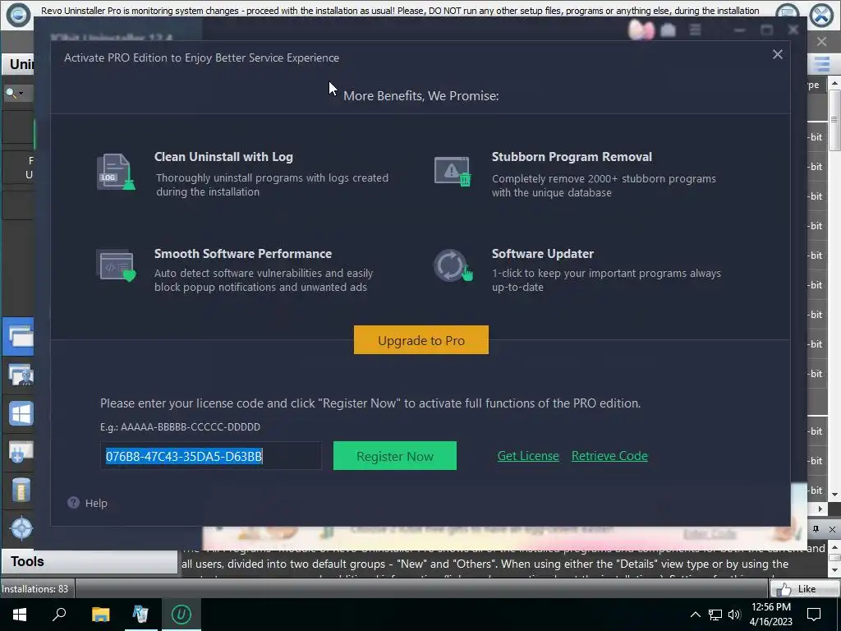Click the Revo monitoring bar chat bubble icon
The width and height of the screenshot is (841, 631).
click(x=788, y=13)
